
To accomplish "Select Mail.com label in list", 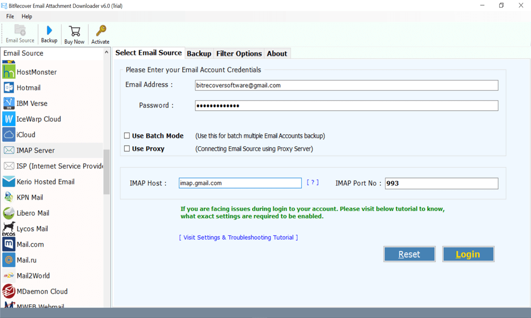I will tap(30, 244).
